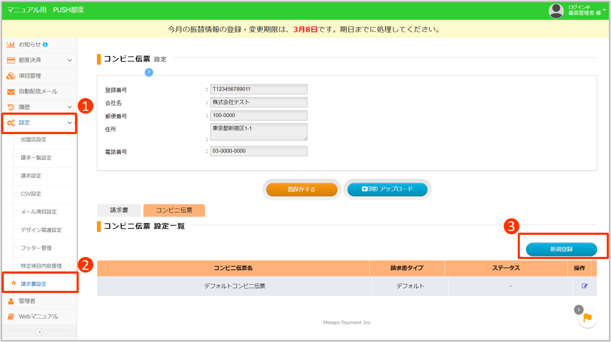Switch to the 請求書 tab
This screenshot has height=342, width=611.
(x=119, y=211)
